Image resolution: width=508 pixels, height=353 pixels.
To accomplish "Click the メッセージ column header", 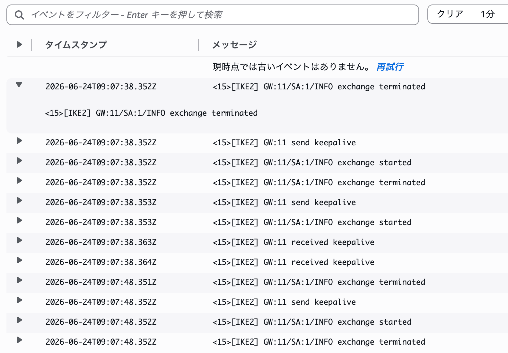I will point(234,45).
